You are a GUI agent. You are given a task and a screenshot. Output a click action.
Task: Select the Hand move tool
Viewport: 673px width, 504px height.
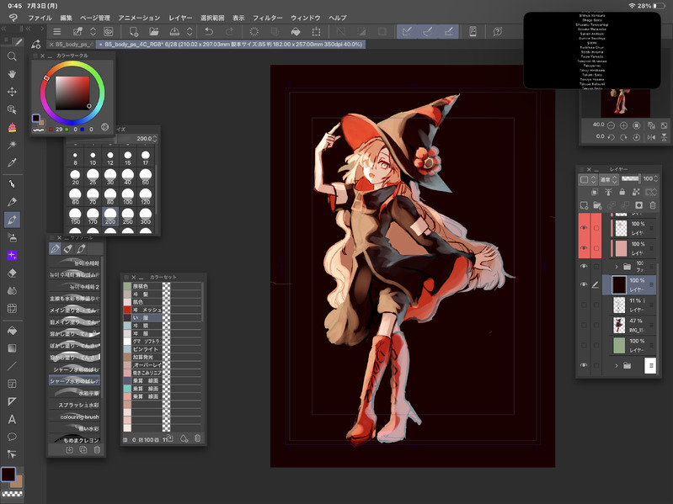[12, 74]
